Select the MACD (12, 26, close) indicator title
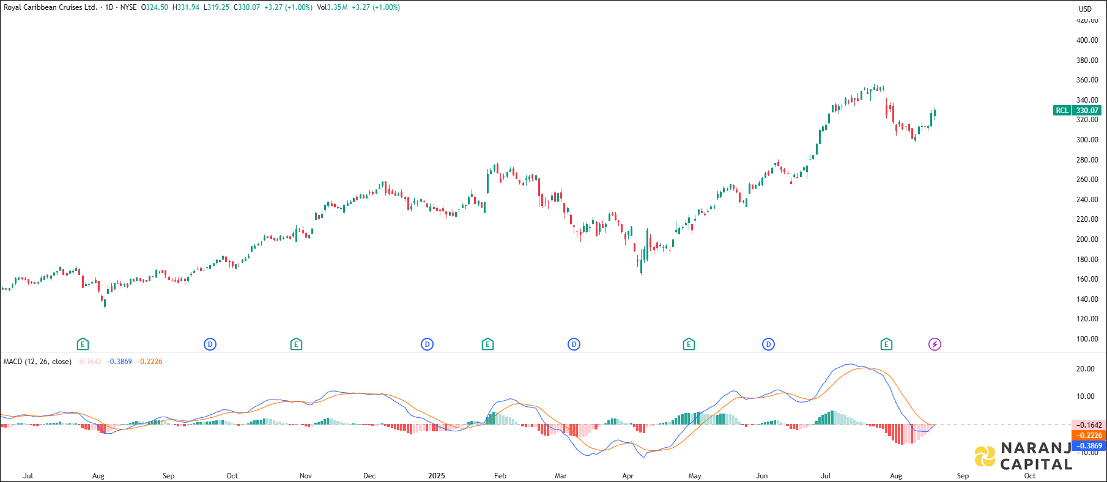The width and height of the screenshot is (1107, 482). (x=37, y=362)
